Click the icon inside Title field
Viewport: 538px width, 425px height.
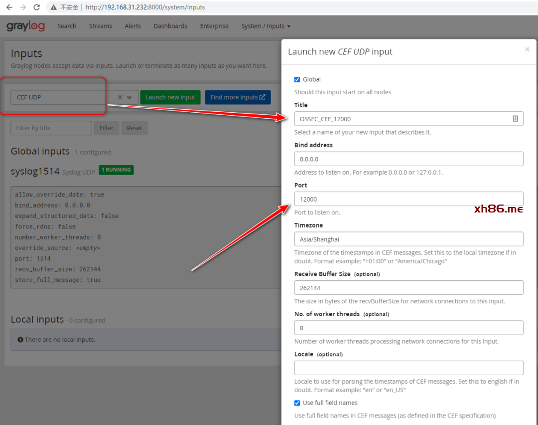coord(515,119)
